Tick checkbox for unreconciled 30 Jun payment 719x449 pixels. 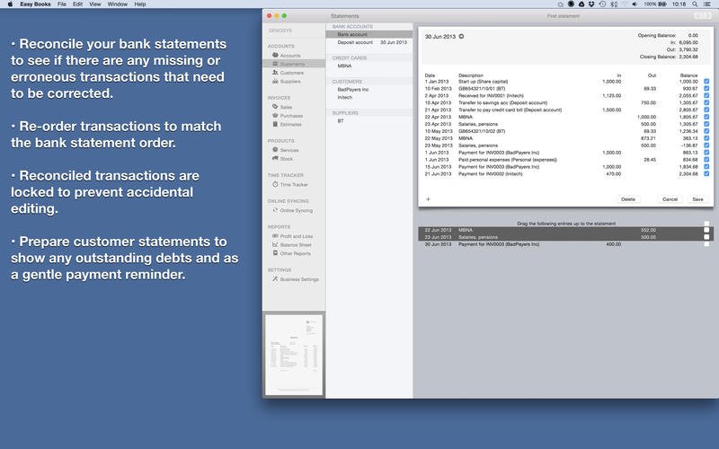706,244
